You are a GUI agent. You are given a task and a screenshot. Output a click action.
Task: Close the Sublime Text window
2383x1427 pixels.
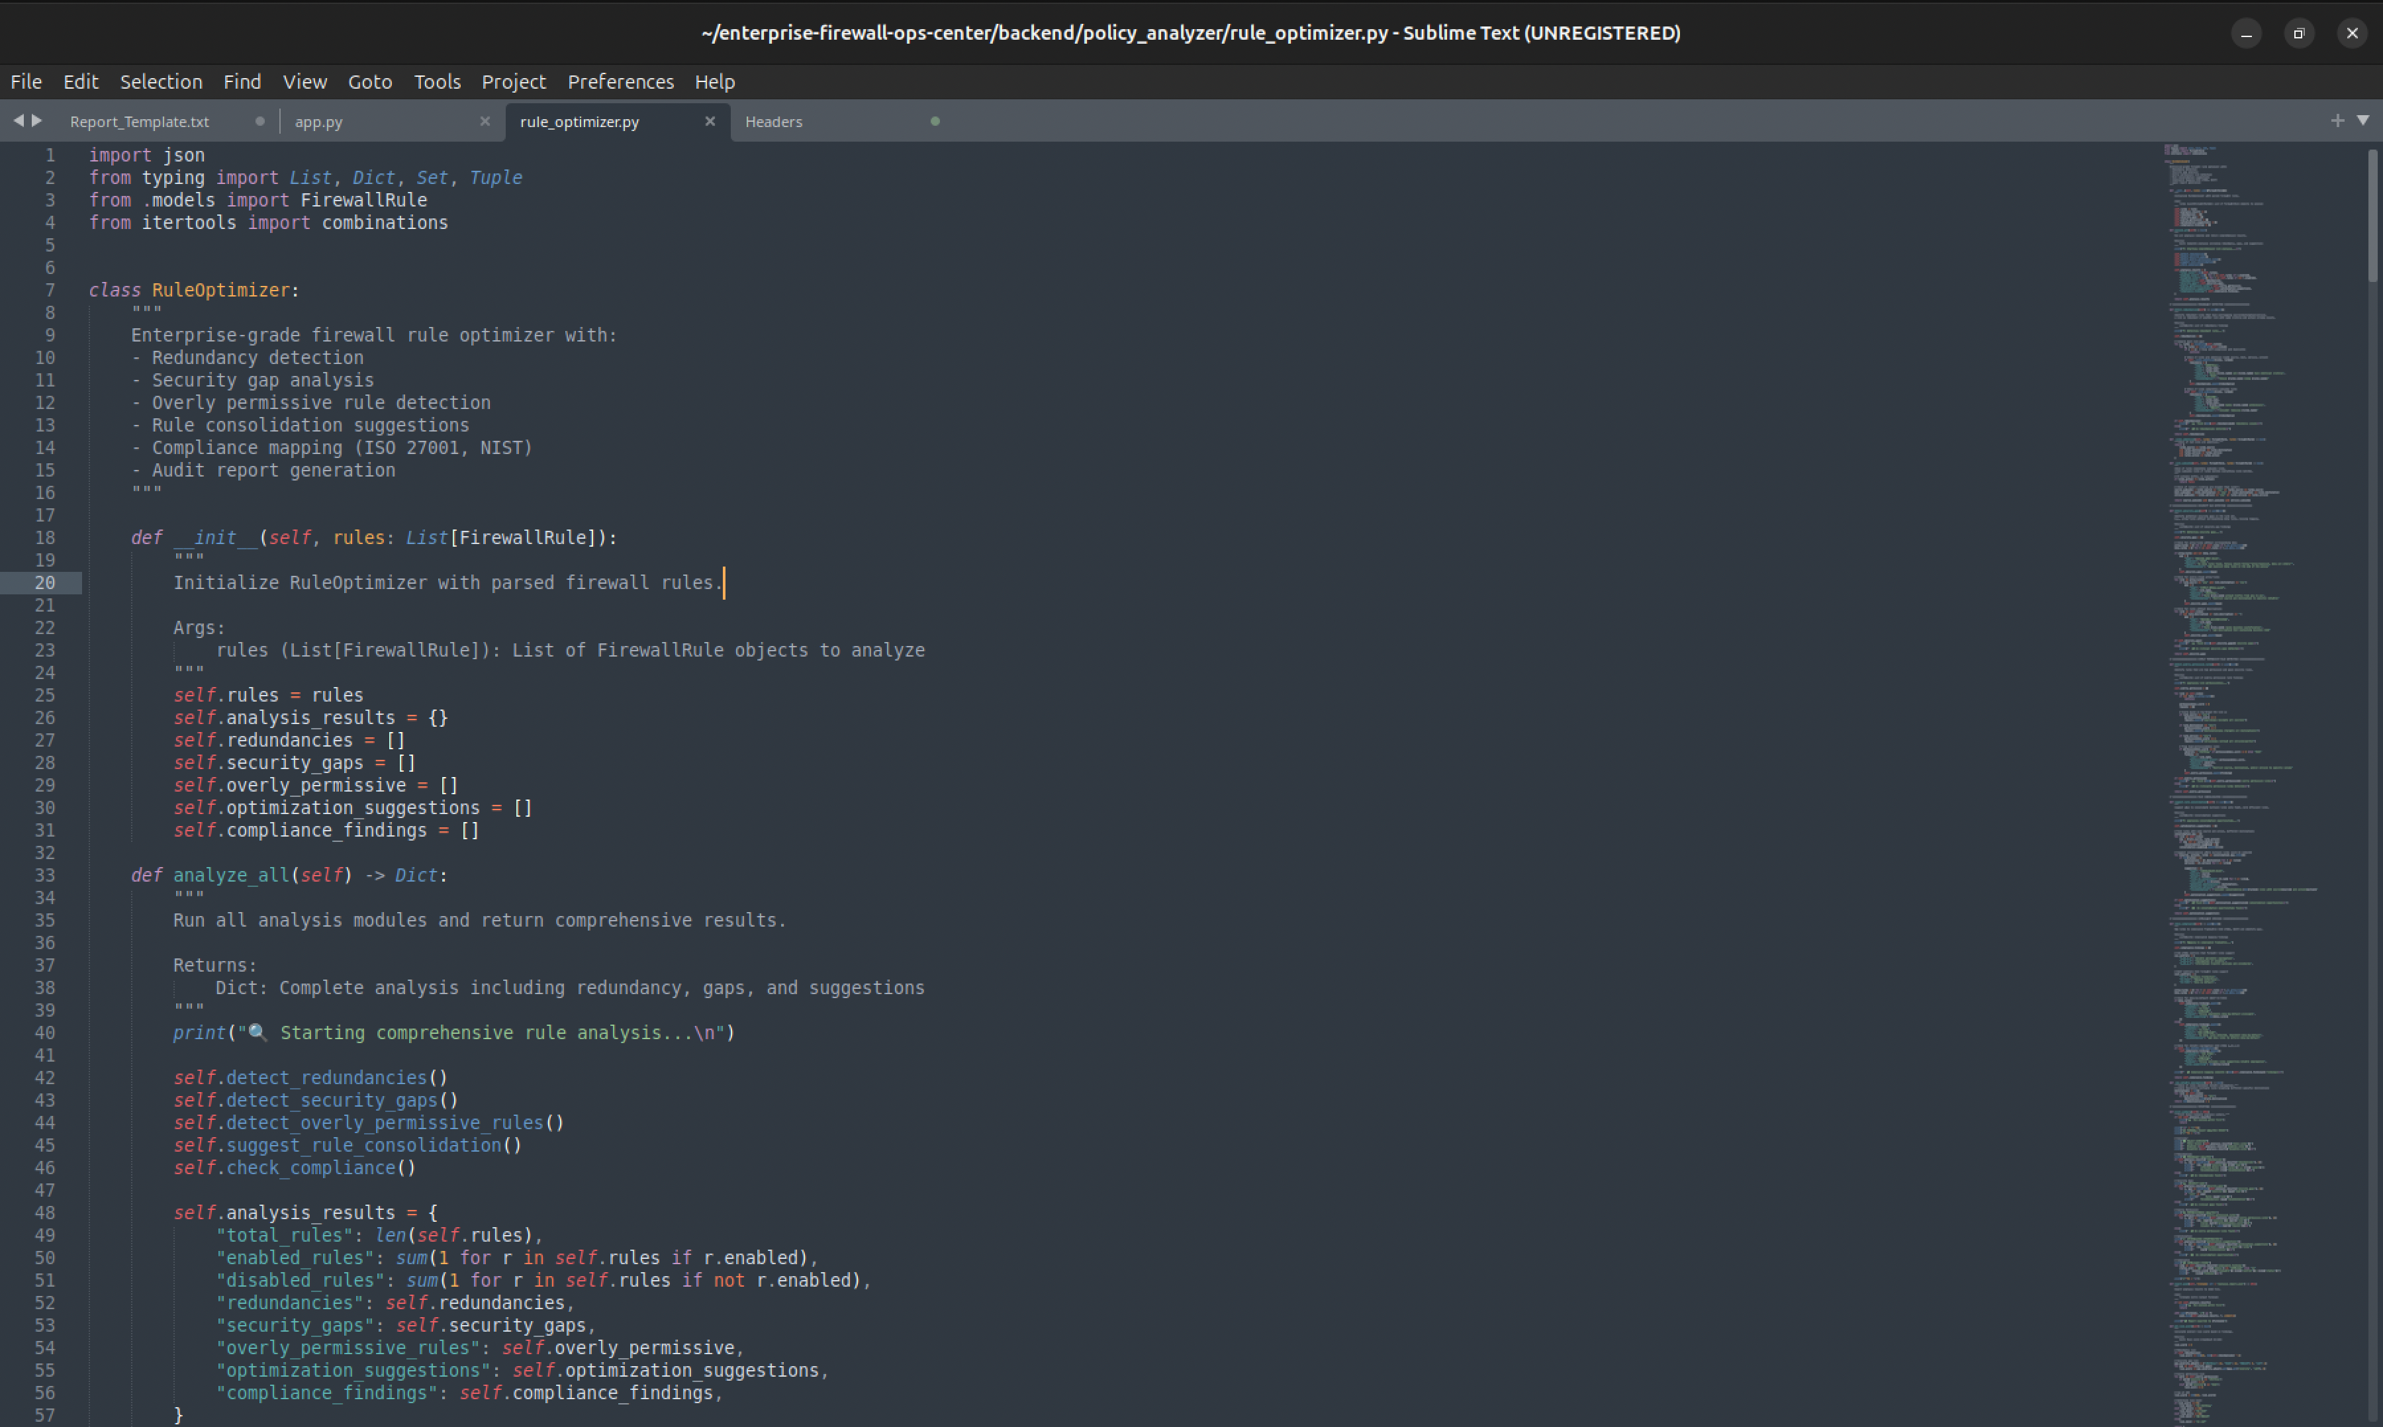point(2353,34)
